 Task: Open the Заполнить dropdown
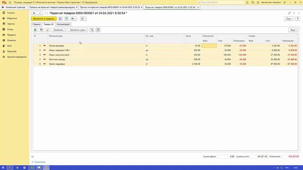point(59,30)
